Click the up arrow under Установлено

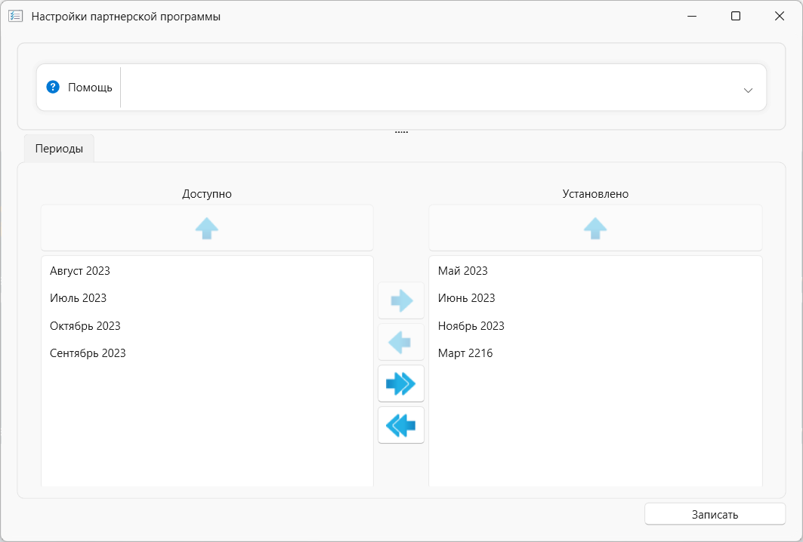pos(595,228)
